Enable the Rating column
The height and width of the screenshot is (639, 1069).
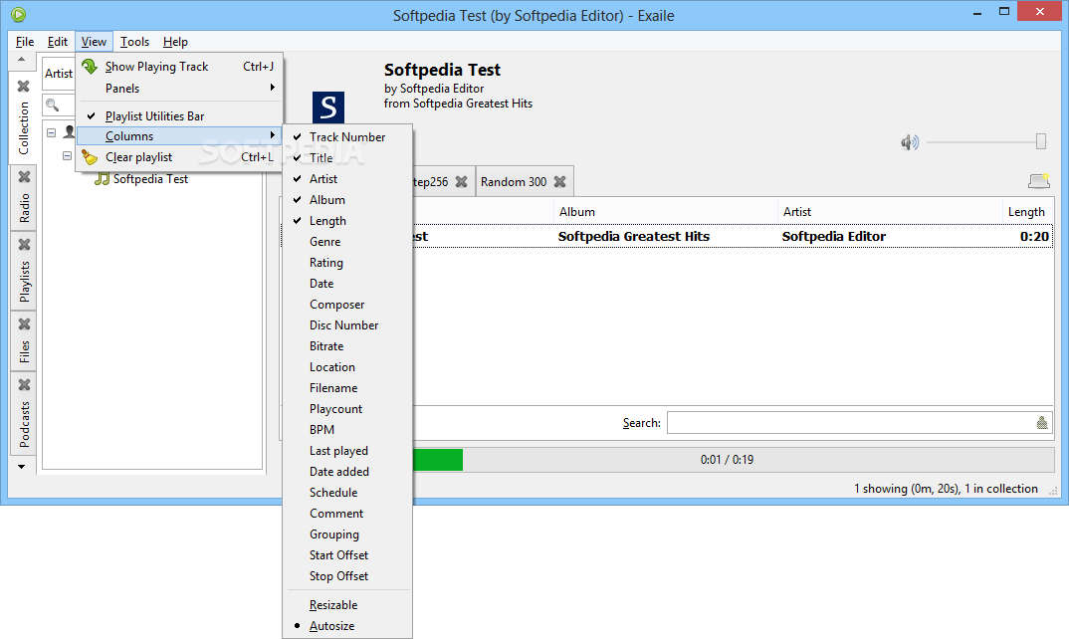(x=347, y=263)
